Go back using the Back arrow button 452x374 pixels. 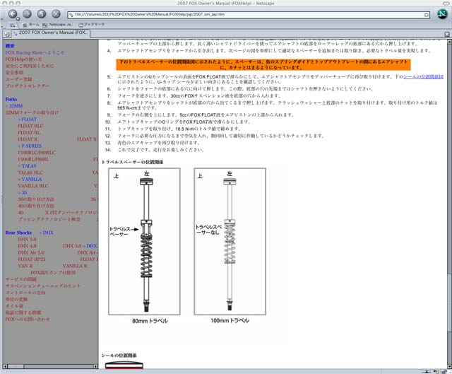(13, 13)
